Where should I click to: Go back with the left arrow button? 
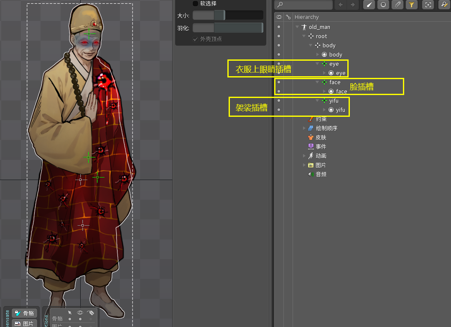[x=341, y=5]
